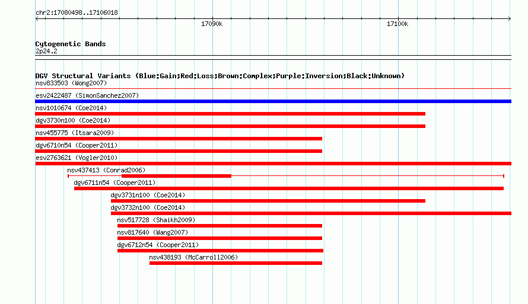Click esv2763621 (Vogler2010) variant label
528x304 pixels.
tap(77, 158)
